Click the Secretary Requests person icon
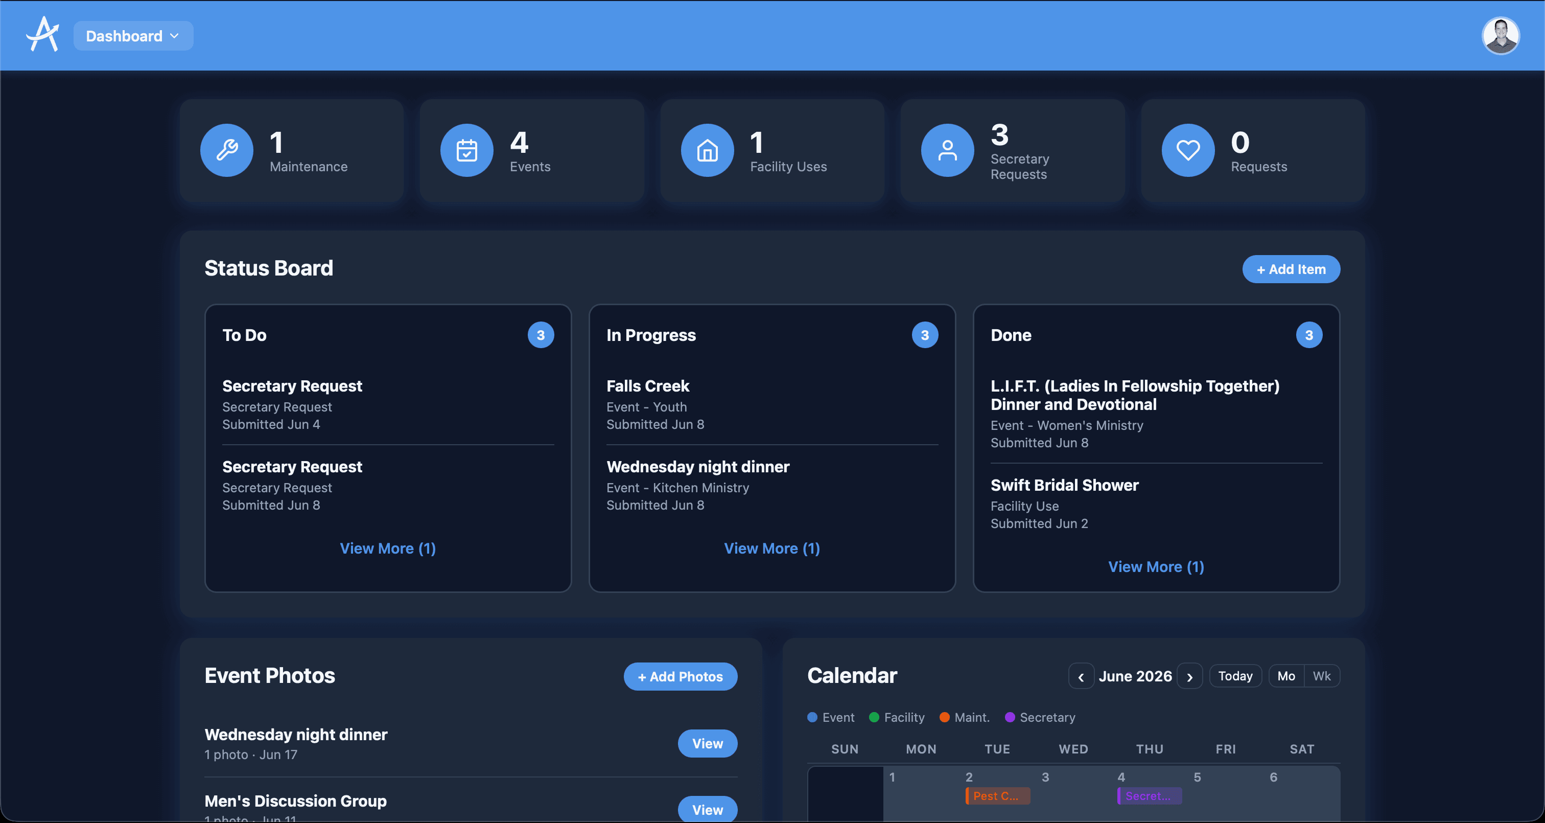 coord(947,150)
